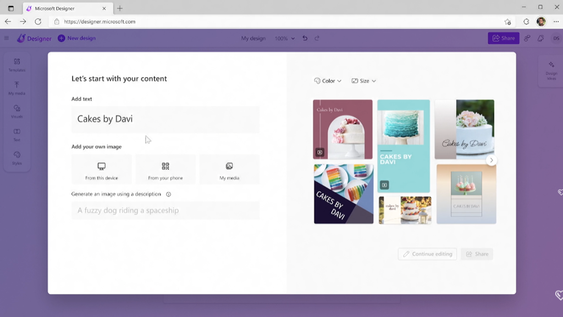Open browser extensions menu
The image size is (563, 317).
pos(526,22)
